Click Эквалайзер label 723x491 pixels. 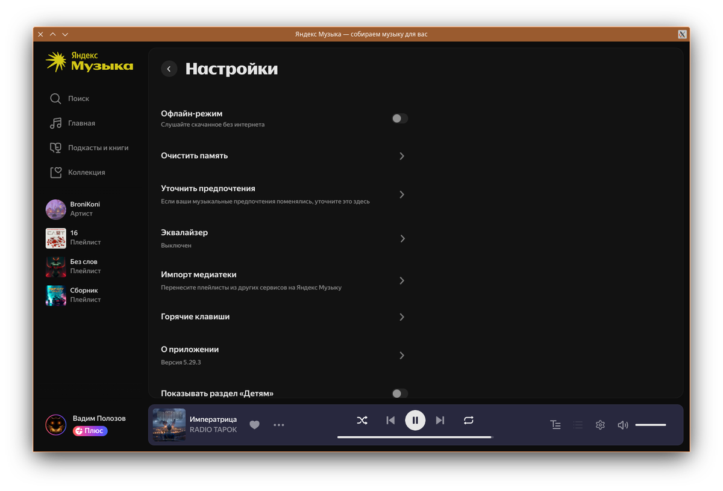(184, 233)
